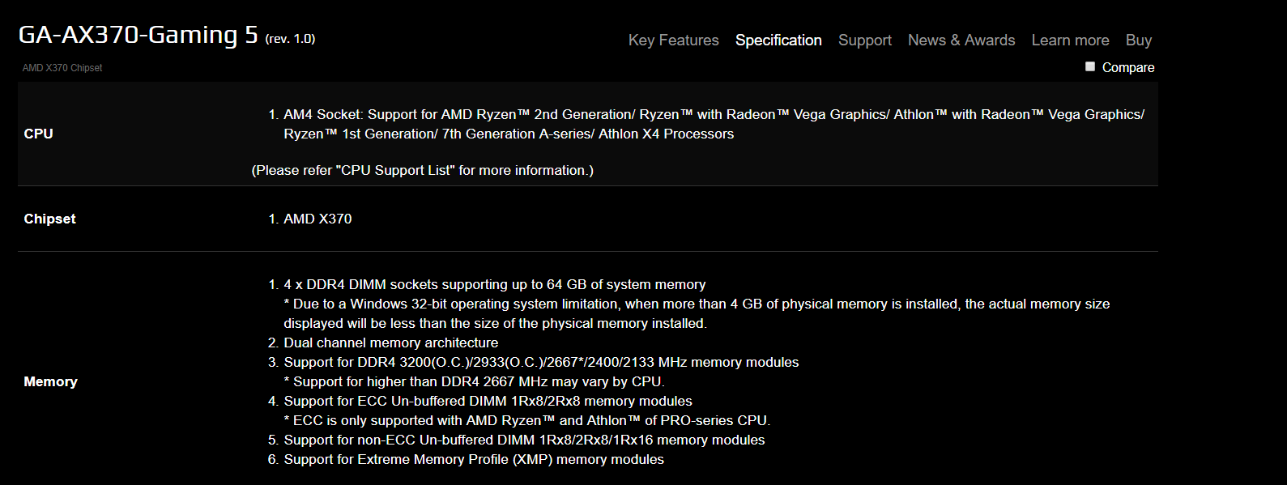Click the AMD X370 Chipset subtitle
This screenshot has width=1287, height=485.
click(x=62, y=68)
